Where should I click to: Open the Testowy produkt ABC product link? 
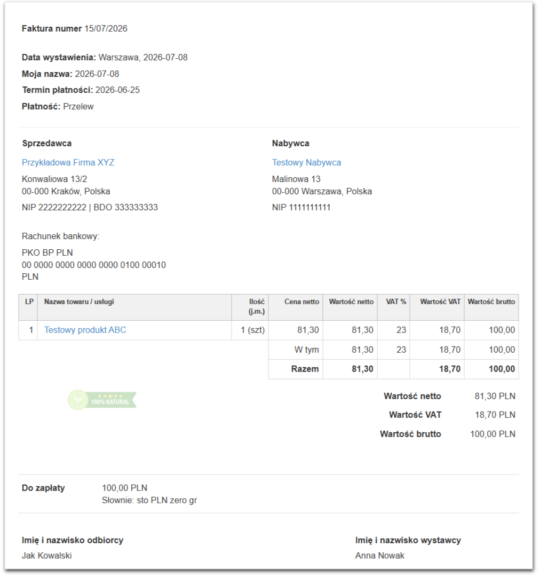(85, 330)
